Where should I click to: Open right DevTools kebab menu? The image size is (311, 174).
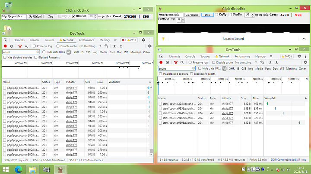point(306,56)
